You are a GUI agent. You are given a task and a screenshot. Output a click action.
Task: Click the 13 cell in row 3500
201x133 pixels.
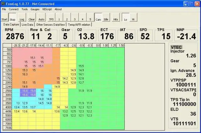[16, 103]
